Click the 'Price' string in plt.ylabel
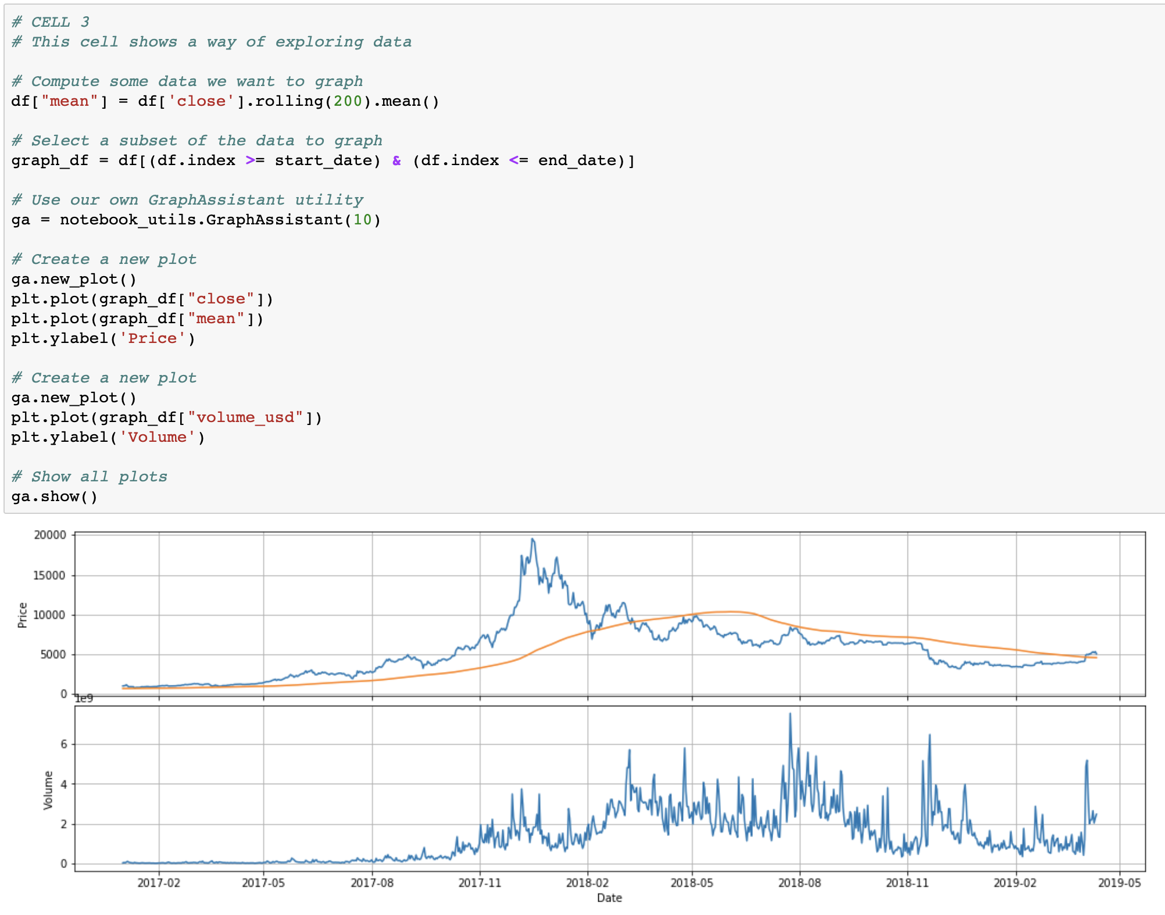This screenshot has width=1165, height=915. click(152, 338)
